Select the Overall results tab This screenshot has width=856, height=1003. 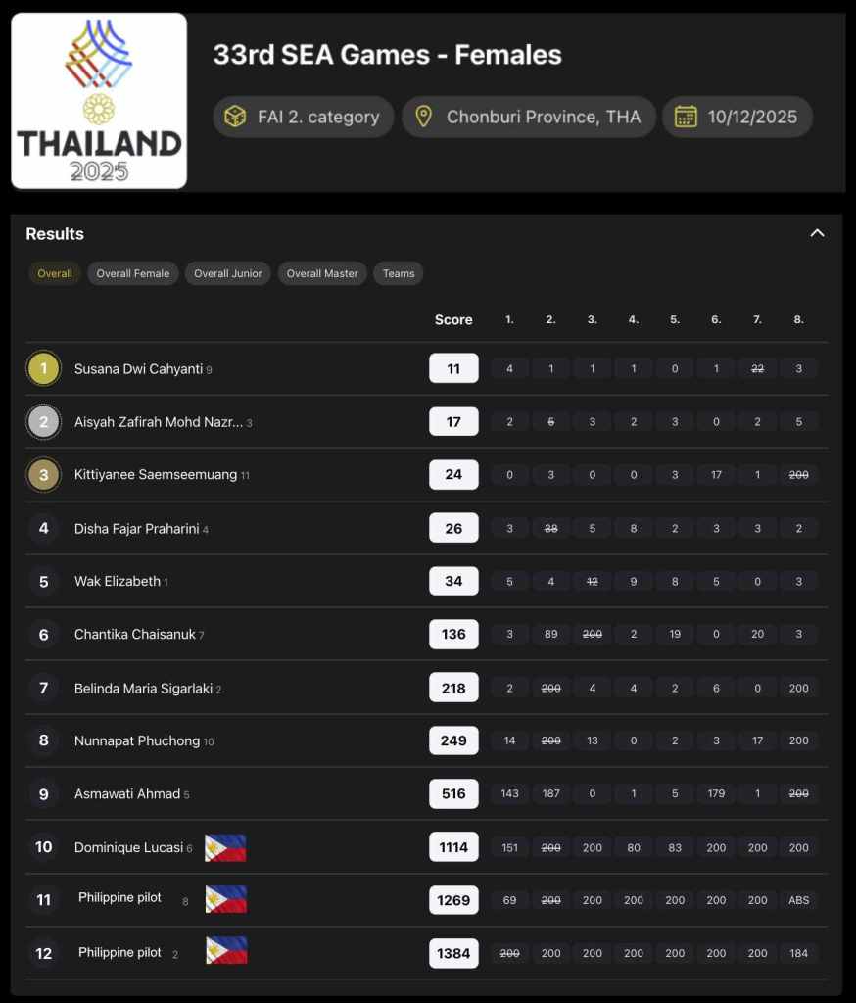55,273
